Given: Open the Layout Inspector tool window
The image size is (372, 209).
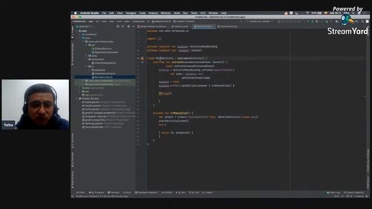Looking at the screenshot, I should 354,192.
